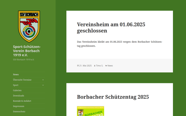Open the Datenschutz page
This screenshot has width=186, height=116.
tap(19, 111)
